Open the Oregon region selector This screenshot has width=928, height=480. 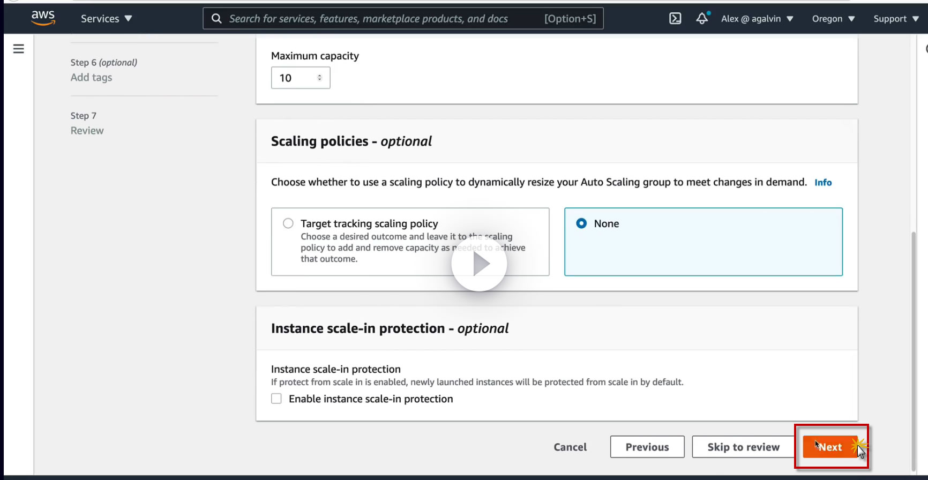(x=833, y=19)
